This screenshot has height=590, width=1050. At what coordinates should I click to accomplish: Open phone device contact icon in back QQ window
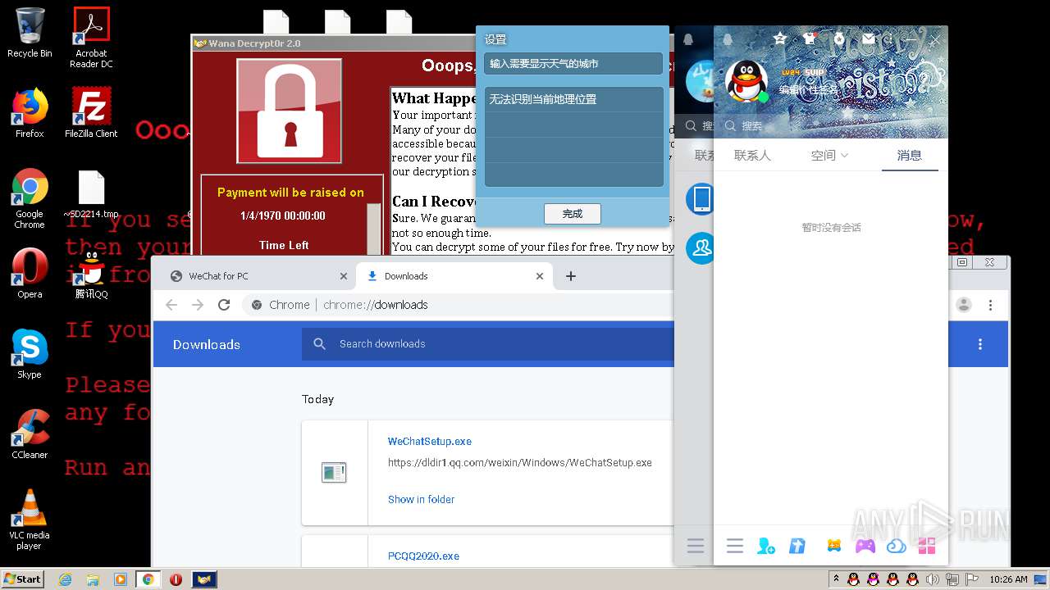point(701,199)
